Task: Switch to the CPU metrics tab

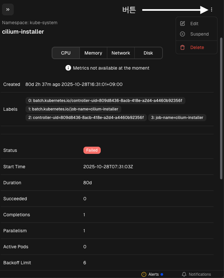Action: point(66,53)
